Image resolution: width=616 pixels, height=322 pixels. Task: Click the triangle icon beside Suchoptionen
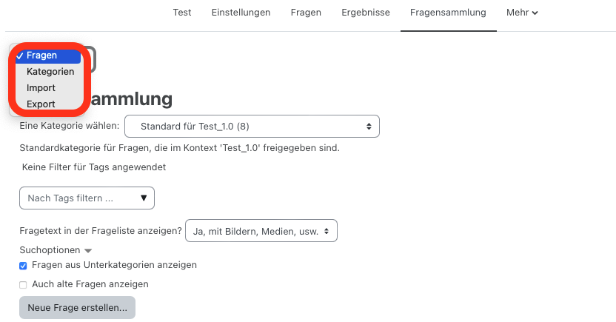pyautogui.click(x=89, y=251)
